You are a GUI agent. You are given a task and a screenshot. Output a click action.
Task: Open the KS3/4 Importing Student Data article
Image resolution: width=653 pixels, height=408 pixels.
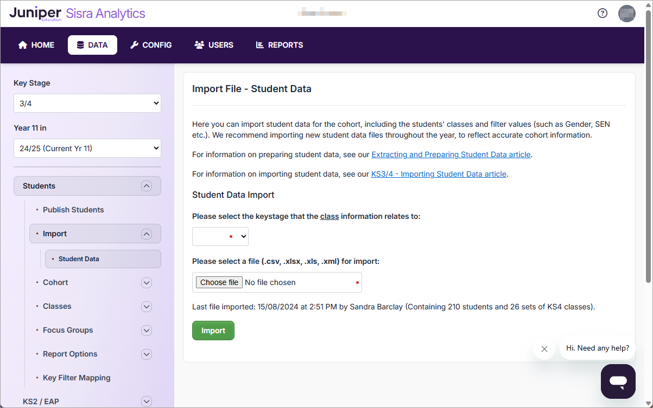tap(439, 173)
